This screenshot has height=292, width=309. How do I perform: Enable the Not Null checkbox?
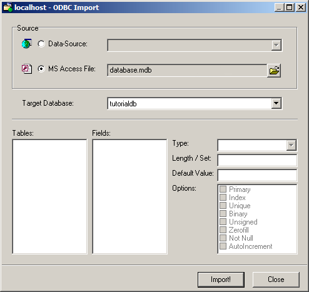click(223, 238)
